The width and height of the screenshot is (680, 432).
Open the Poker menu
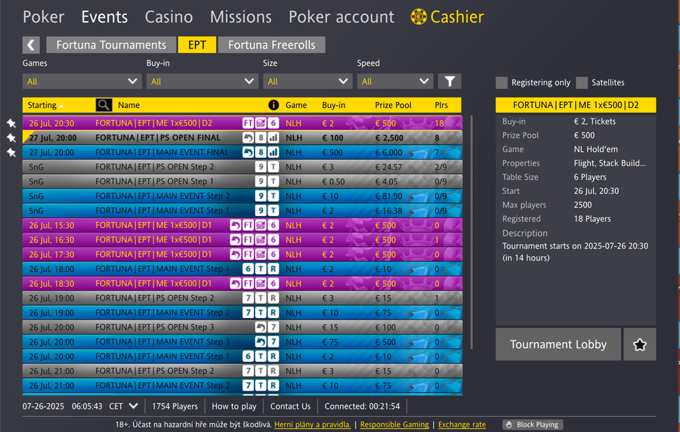(43, 17)
